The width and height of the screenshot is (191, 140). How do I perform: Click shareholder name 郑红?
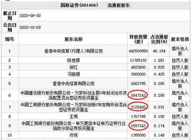pyautogui.click(x=73, y=67)
